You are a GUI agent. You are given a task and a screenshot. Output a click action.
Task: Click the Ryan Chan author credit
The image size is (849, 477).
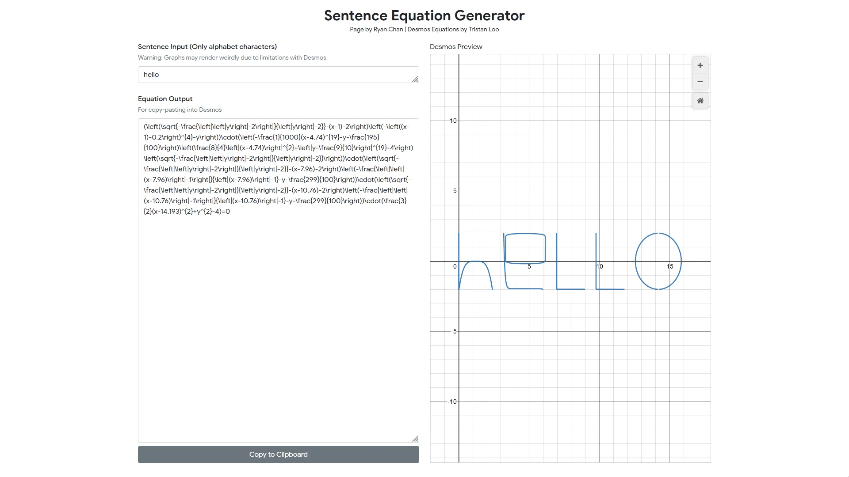pos(388,29)
